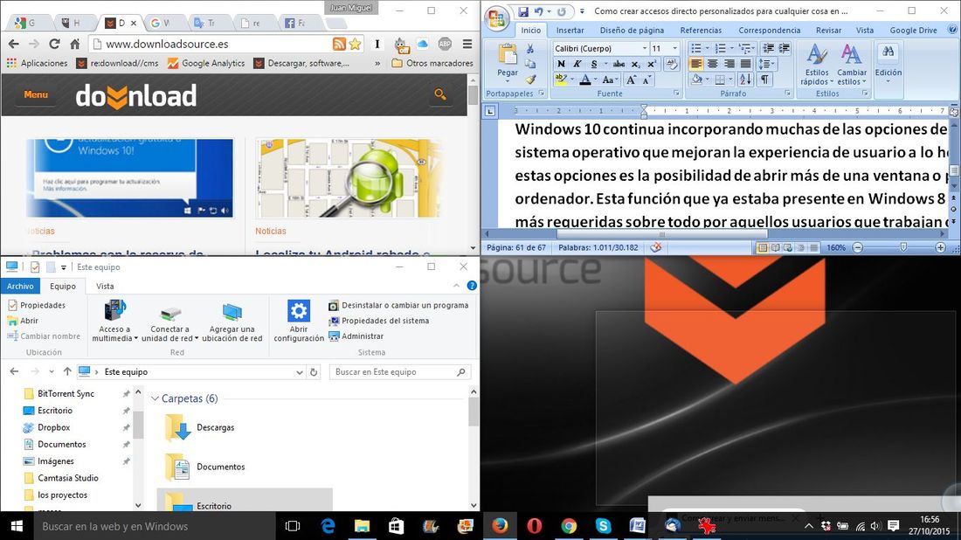The width and height of the screenshot is (961, 540).
Task: Click the Decrease Indent icon
Action: [768, 48]
